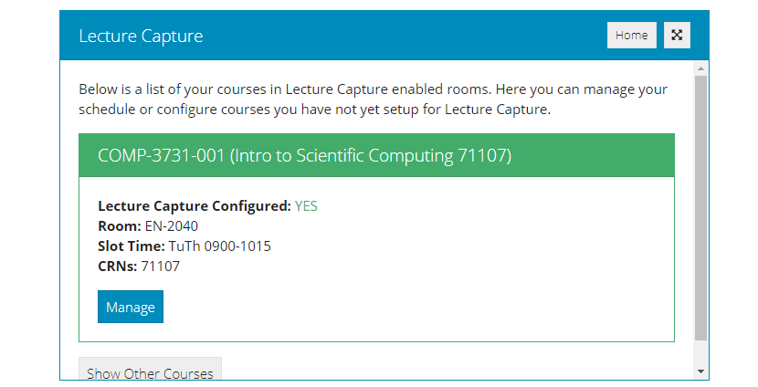Click the green YES configured status

click(x=306, y=206)
